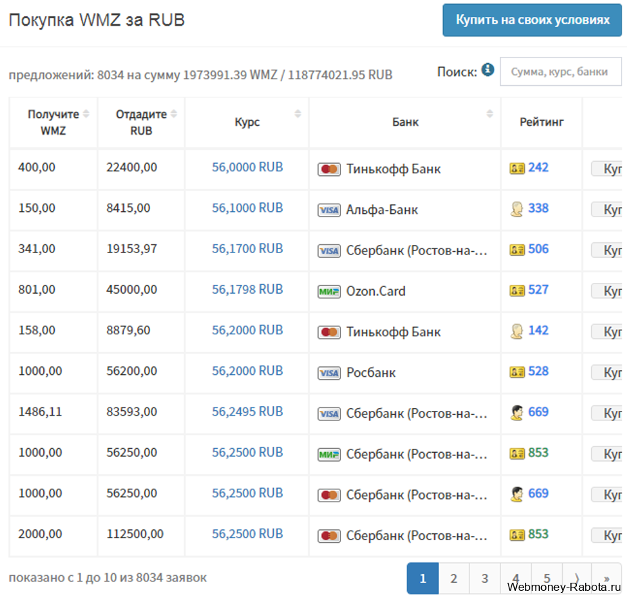The width and height of the screenshot is (627, 599).
Task: Click passport icon next to rating 506
Action: [517, 250]
